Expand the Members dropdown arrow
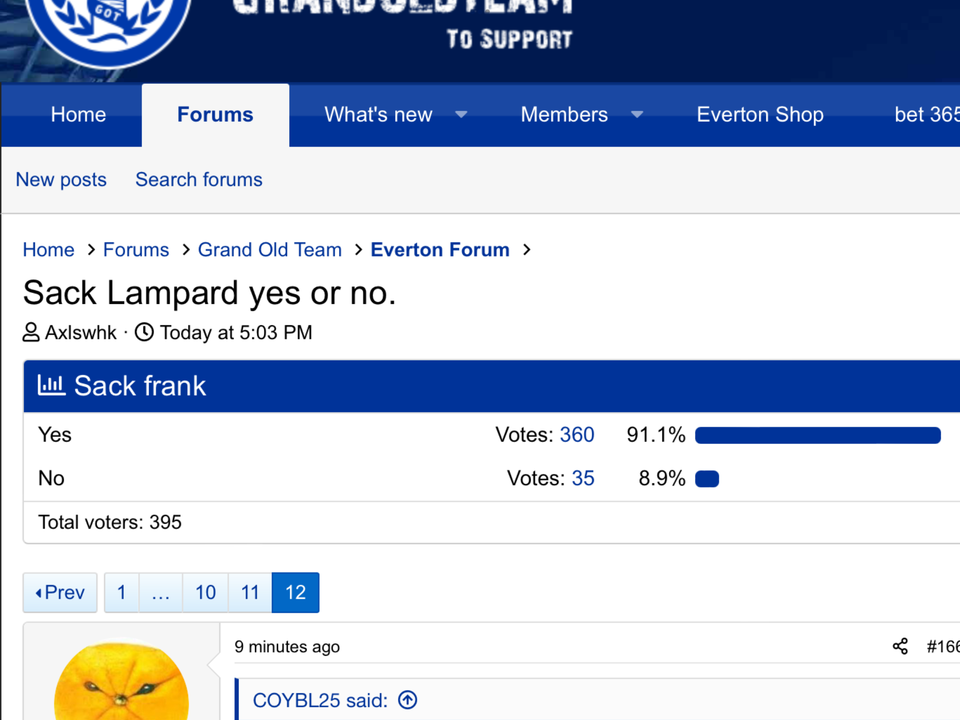The image size is (960, 720). point(637,114)
